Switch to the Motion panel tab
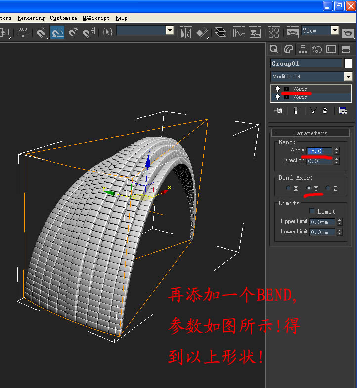357x388 pixels. [x=317, y=49]
